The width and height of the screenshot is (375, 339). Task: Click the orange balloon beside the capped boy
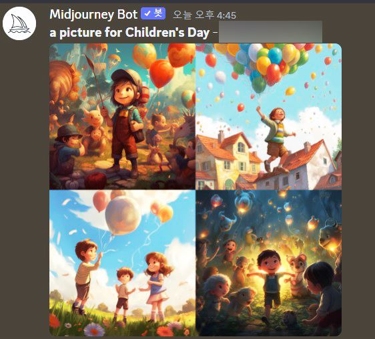162,74
